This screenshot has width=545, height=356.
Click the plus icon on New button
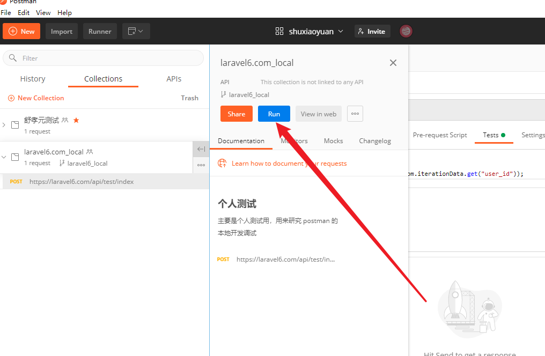pyautogui.click(x=13, y=31)
